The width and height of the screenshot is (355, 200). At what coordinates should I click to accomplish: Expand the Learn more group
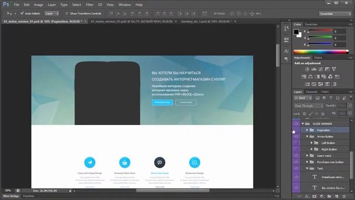pyautogui.click(x=307, y=156)
